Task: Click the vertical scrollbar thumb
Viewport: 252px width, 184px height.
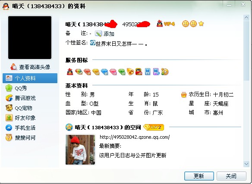Action: tap(246, 50)
